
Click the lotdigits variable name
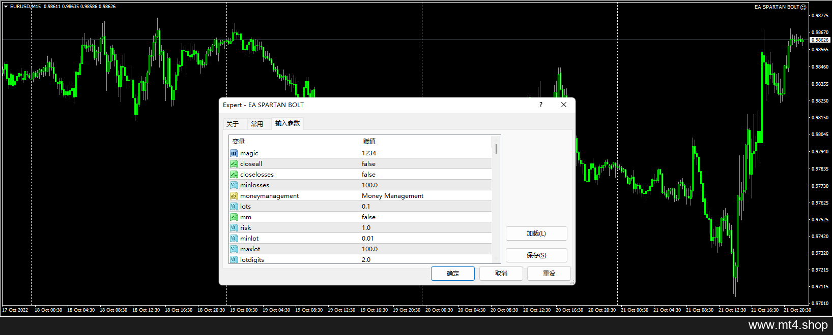coord(252,259)
